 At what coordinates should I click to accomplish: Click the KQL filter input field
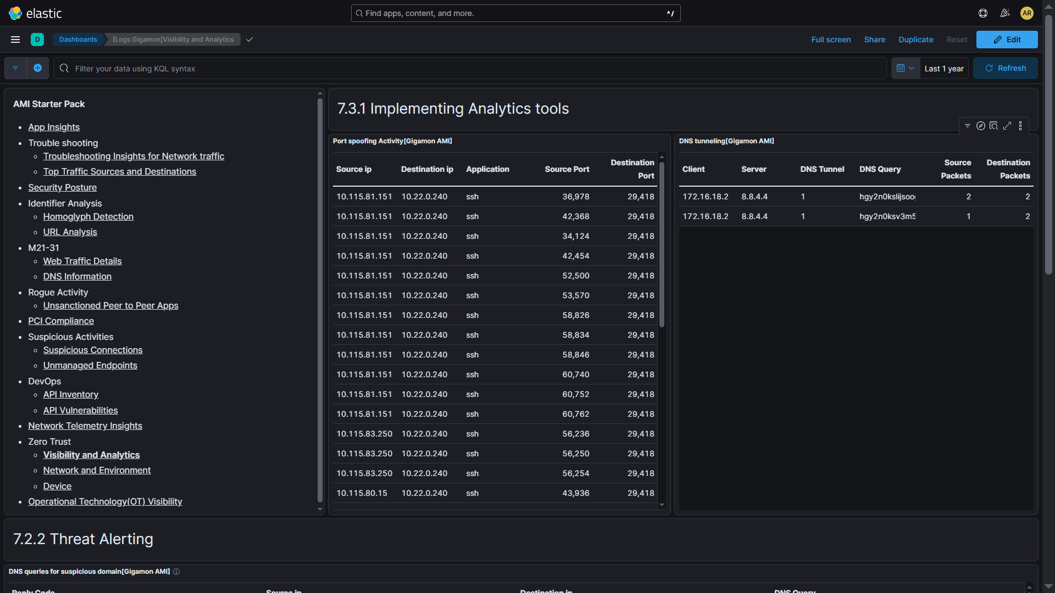click(x=330, y=68)
